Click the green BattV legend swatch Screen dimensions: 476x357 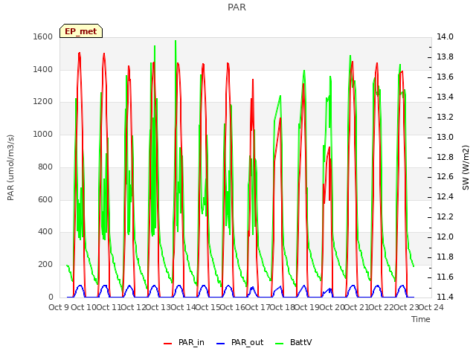pyautogui.click(x=280, y=344)
